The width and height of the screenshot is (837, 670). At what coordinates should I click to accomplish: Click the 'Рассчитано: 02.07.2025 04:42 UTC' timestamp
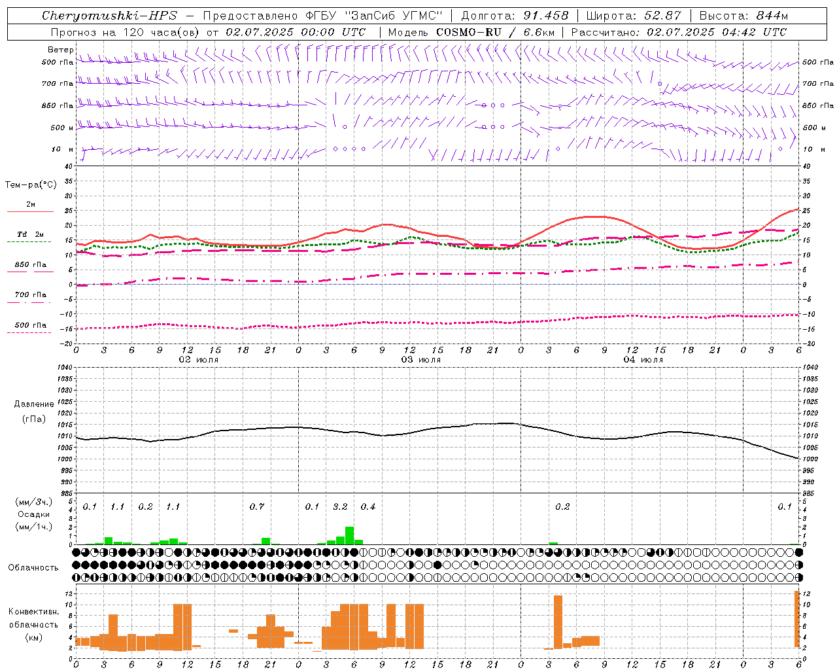pos(679,32)
